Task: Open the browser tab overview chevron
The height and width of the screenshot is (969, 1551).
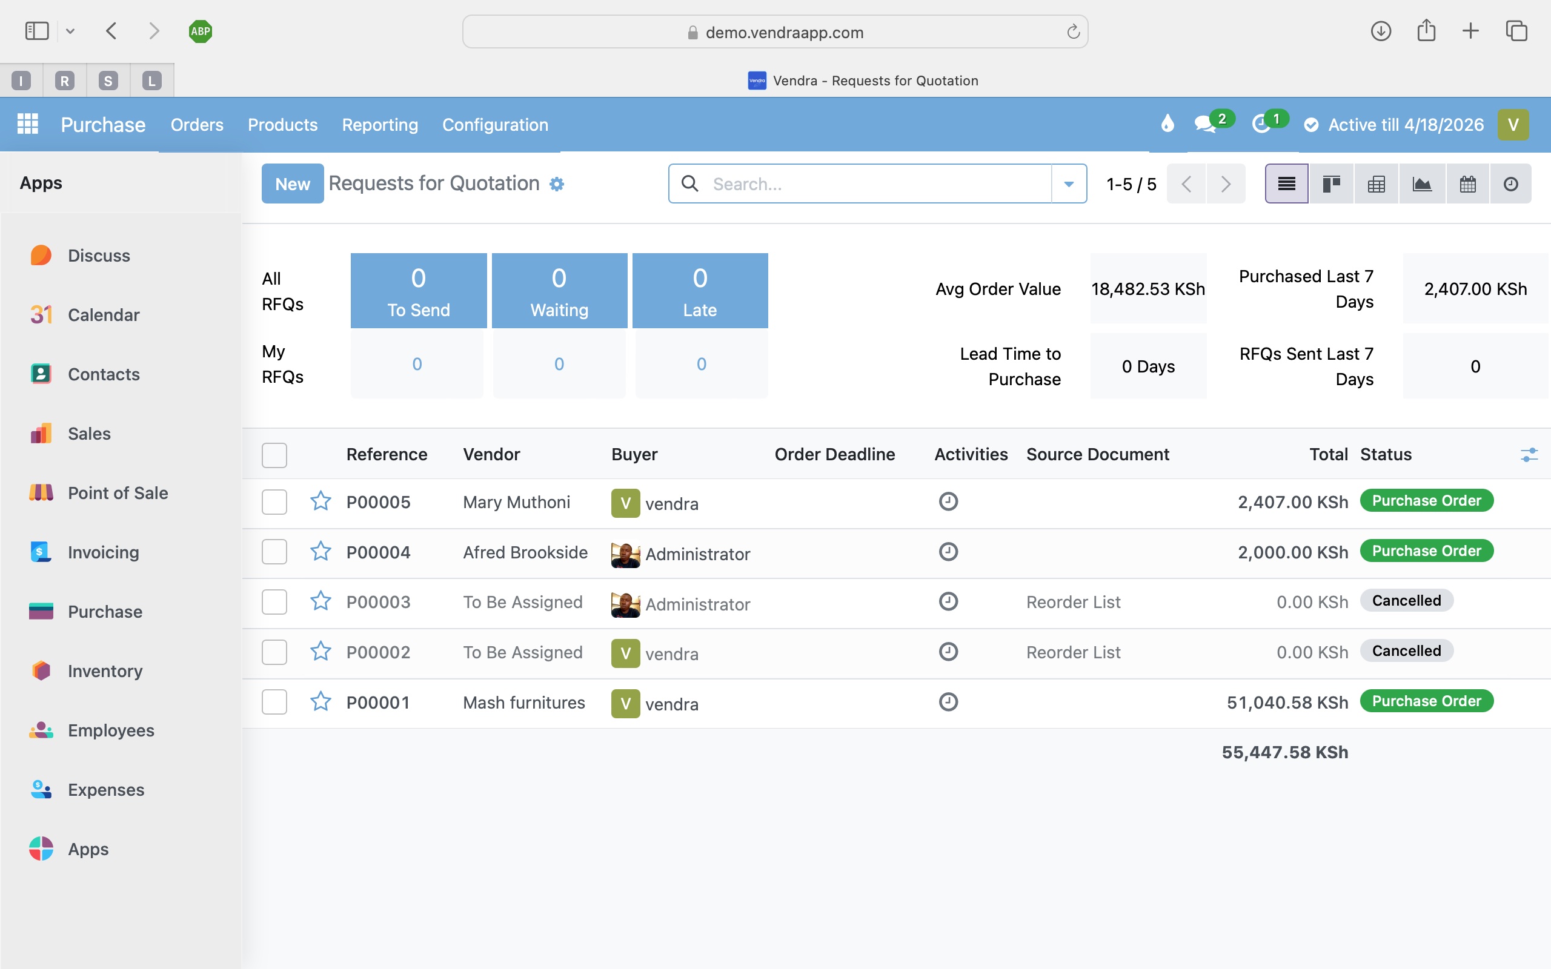Action: tap(71, 31)
